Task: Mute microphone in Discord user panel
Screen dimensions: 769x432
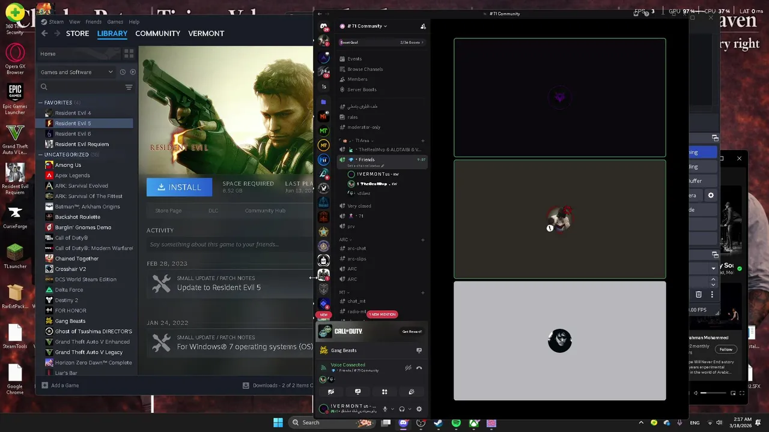Action: click(385, 409)
